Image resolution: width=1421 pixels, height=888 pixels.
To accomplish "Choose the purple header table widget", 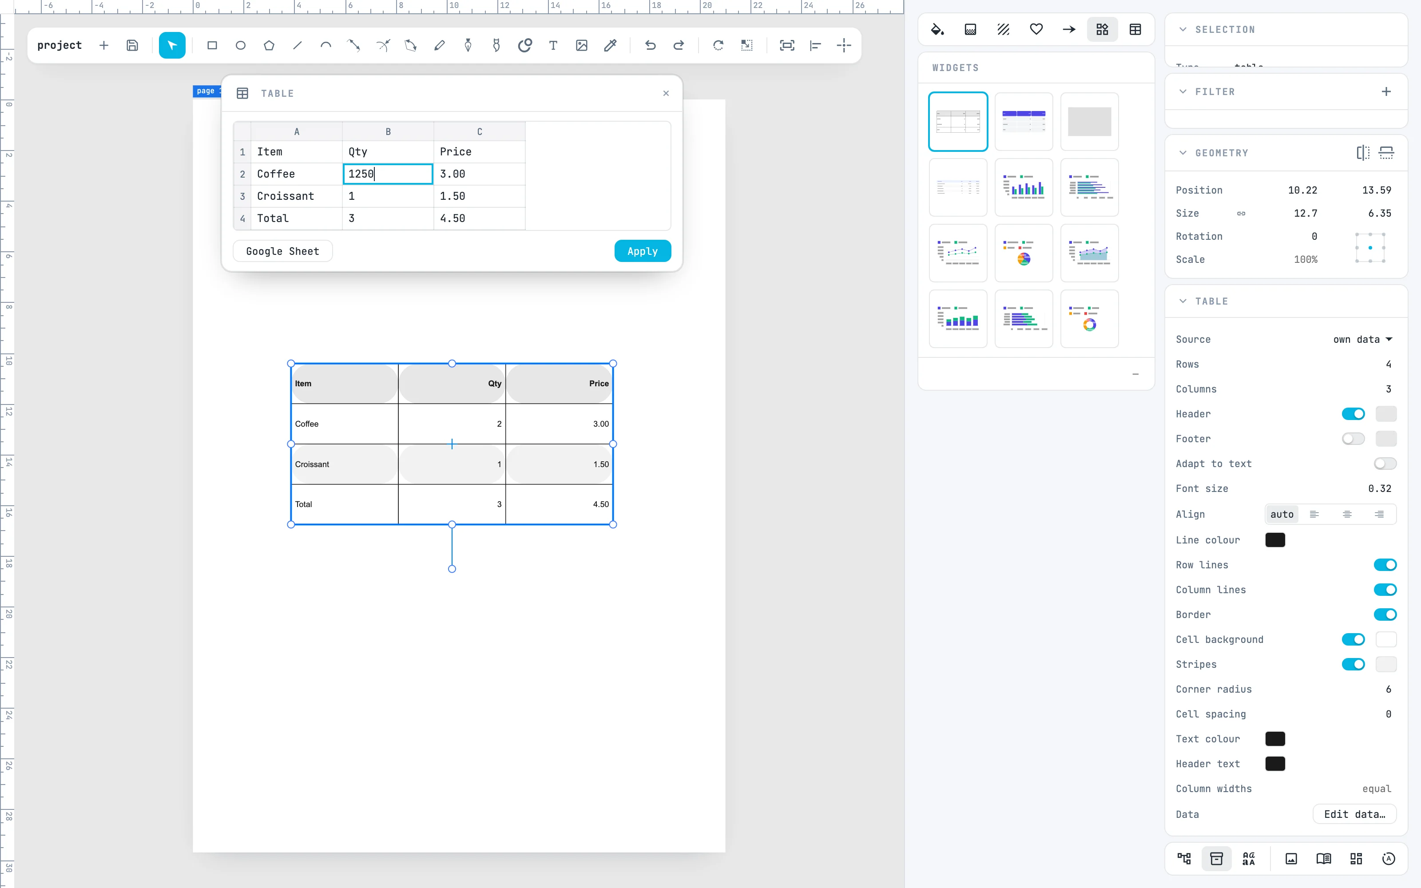I will pyautogui.click(x=1024, y=122).
